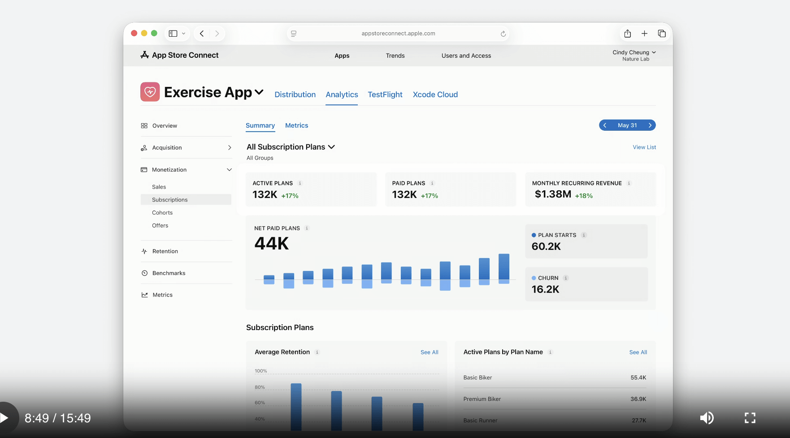Open All Subscription Plans dropdown

pyautogui.click(x=291, y=147)
